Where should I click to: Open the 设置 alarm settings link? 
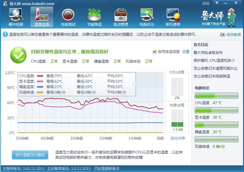pos(186,52)
